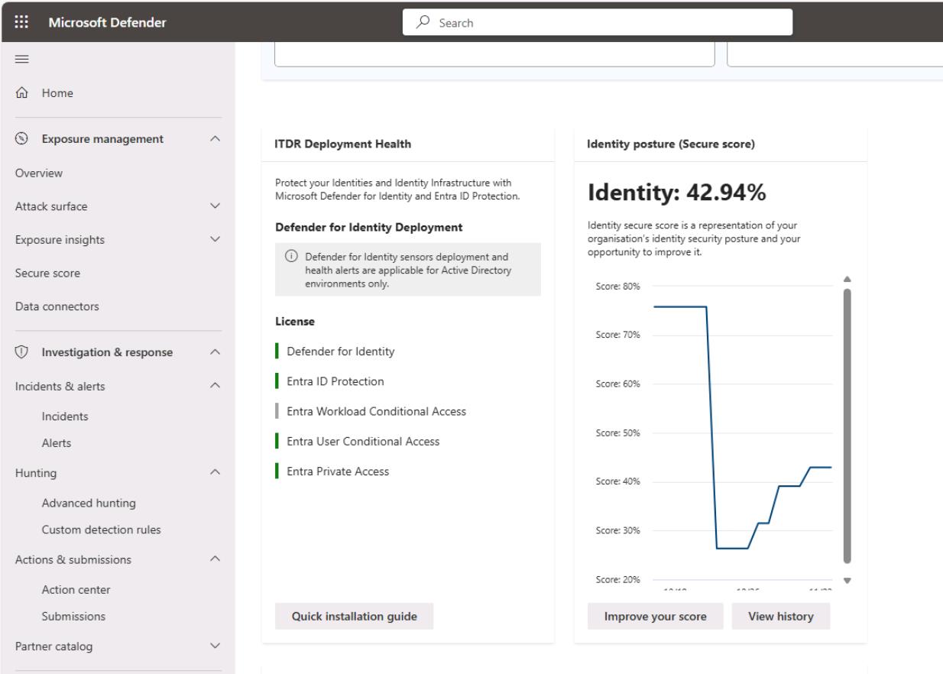Viewport: 943px width, 674px height.
Task: Open Action center from sidebar
Action: click(x=76, y=590)
